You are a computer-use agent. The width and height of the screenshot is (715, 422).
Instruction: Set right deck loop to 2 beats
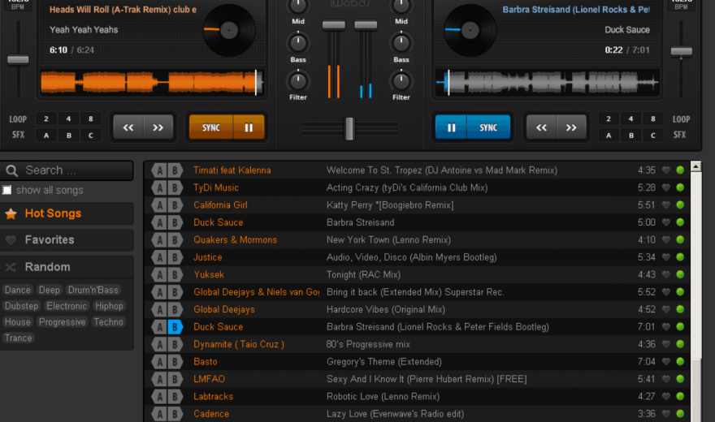point(609,118)
